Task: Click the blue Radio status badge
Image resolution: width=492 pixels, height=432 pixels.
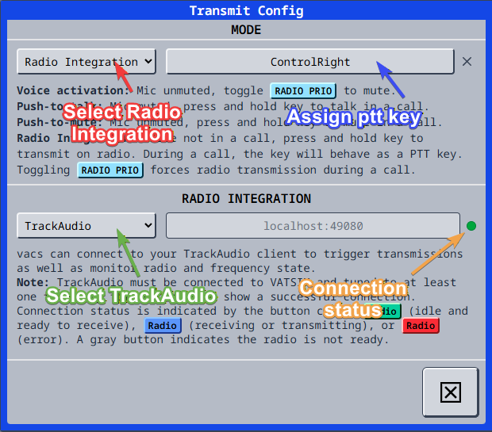Action: click(x=163, y=326)
